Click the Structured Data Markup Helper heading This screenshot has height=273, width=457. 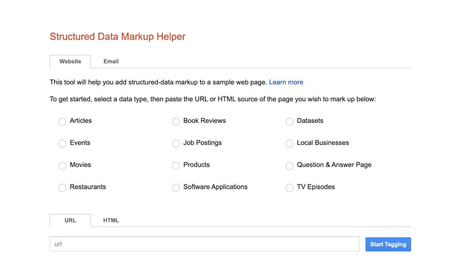tap(118, 37)
